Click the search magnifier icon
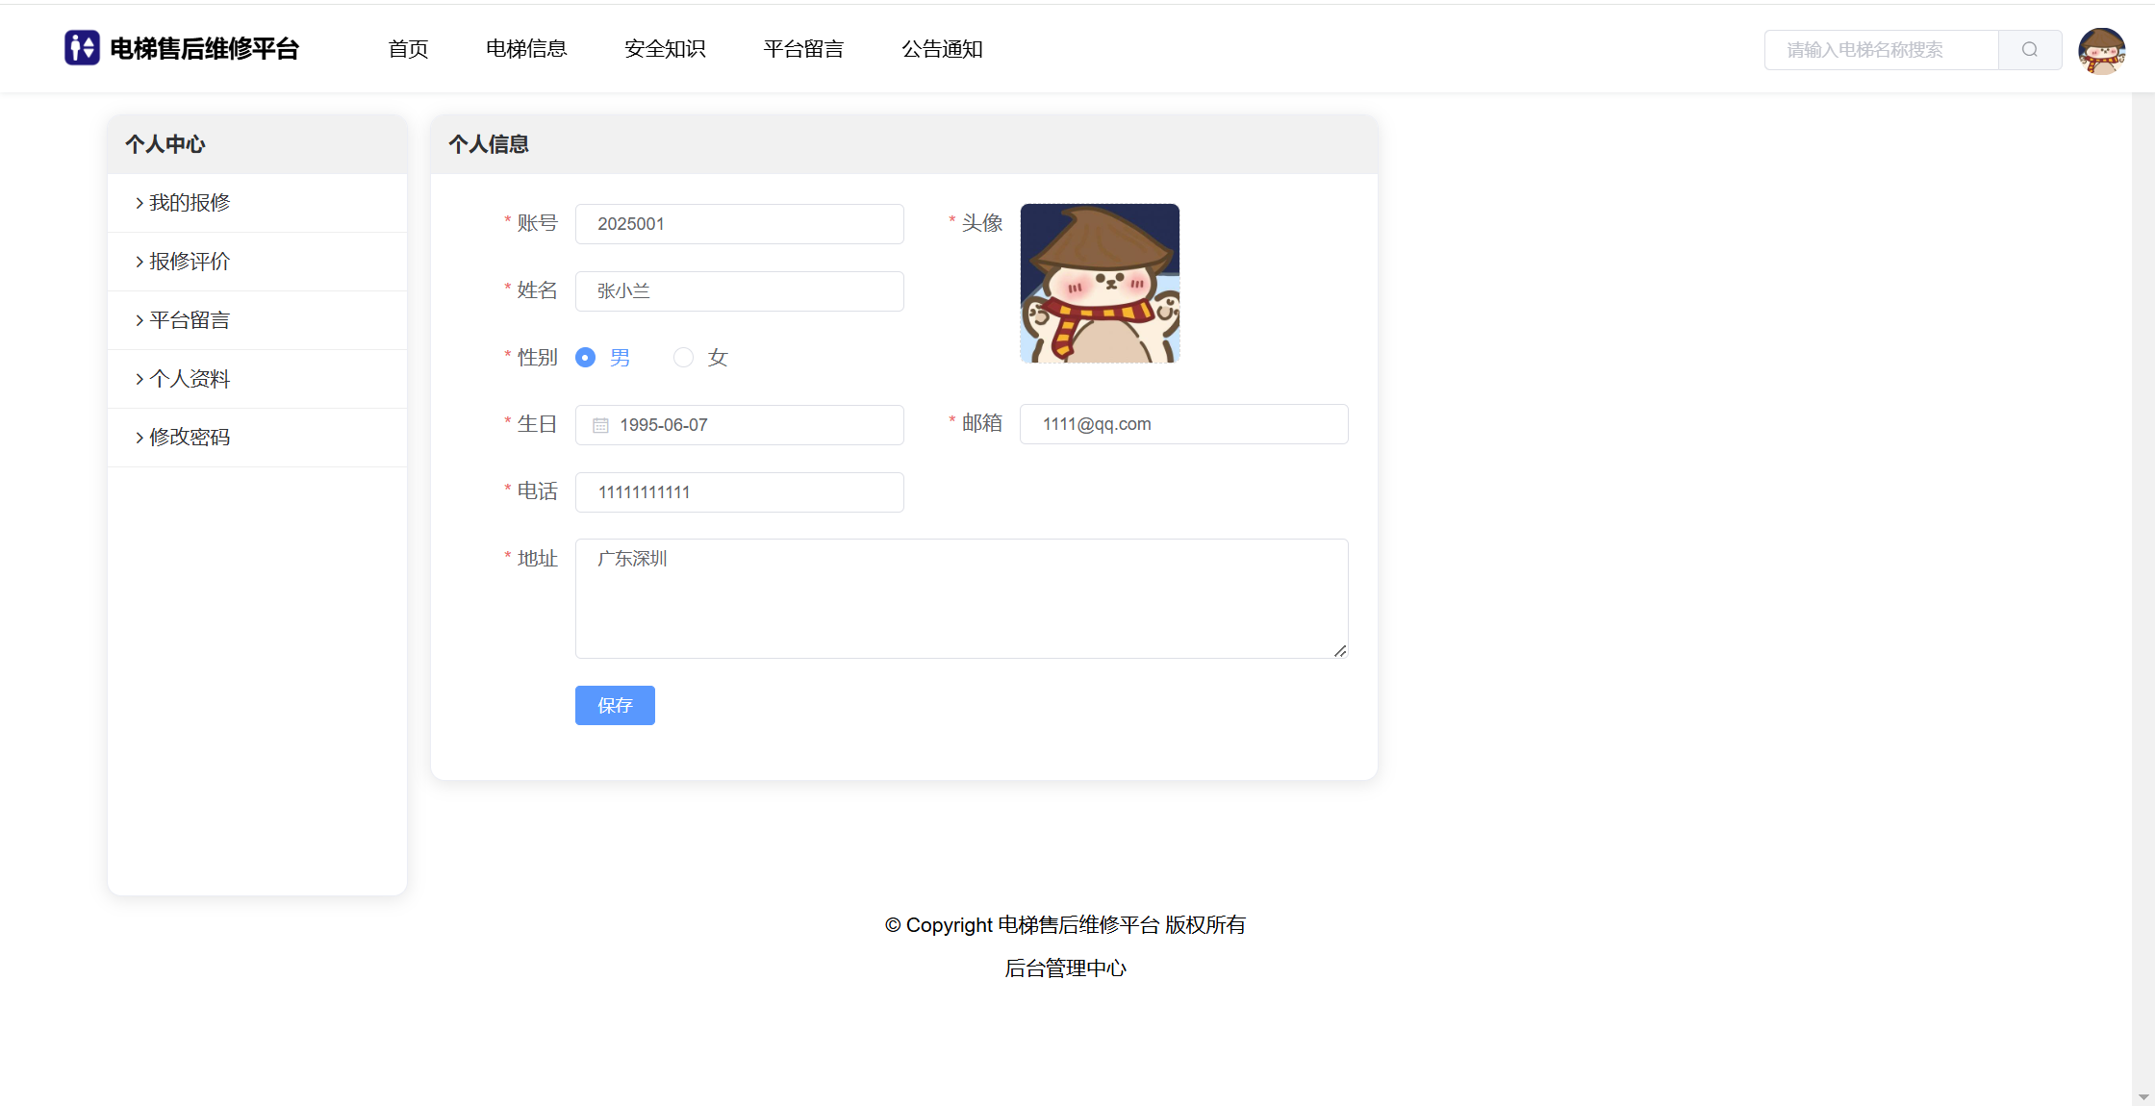 [2029, 50]
